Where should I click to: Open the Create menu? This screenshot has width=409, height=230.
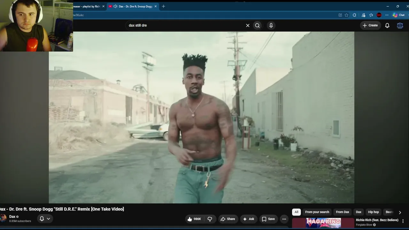click(x=370, y=26)
